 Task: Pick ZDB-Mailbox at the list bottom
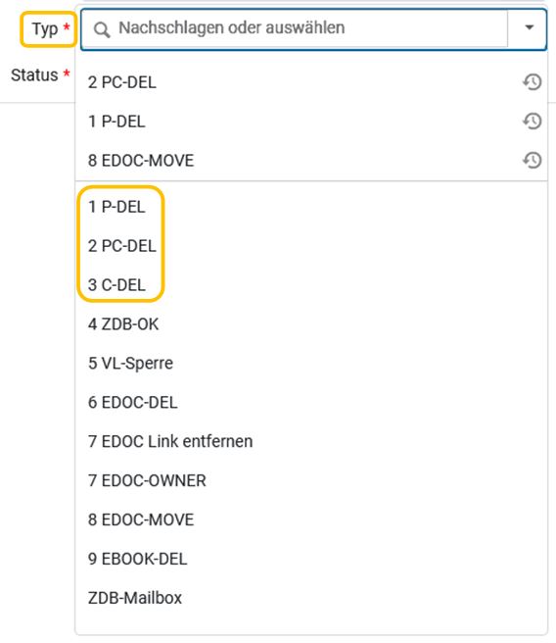pyautogui.click(x=311, y=598)
